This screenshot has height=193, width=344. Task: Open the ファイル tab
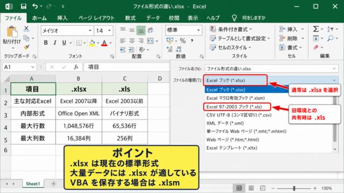tap(13, 18)
